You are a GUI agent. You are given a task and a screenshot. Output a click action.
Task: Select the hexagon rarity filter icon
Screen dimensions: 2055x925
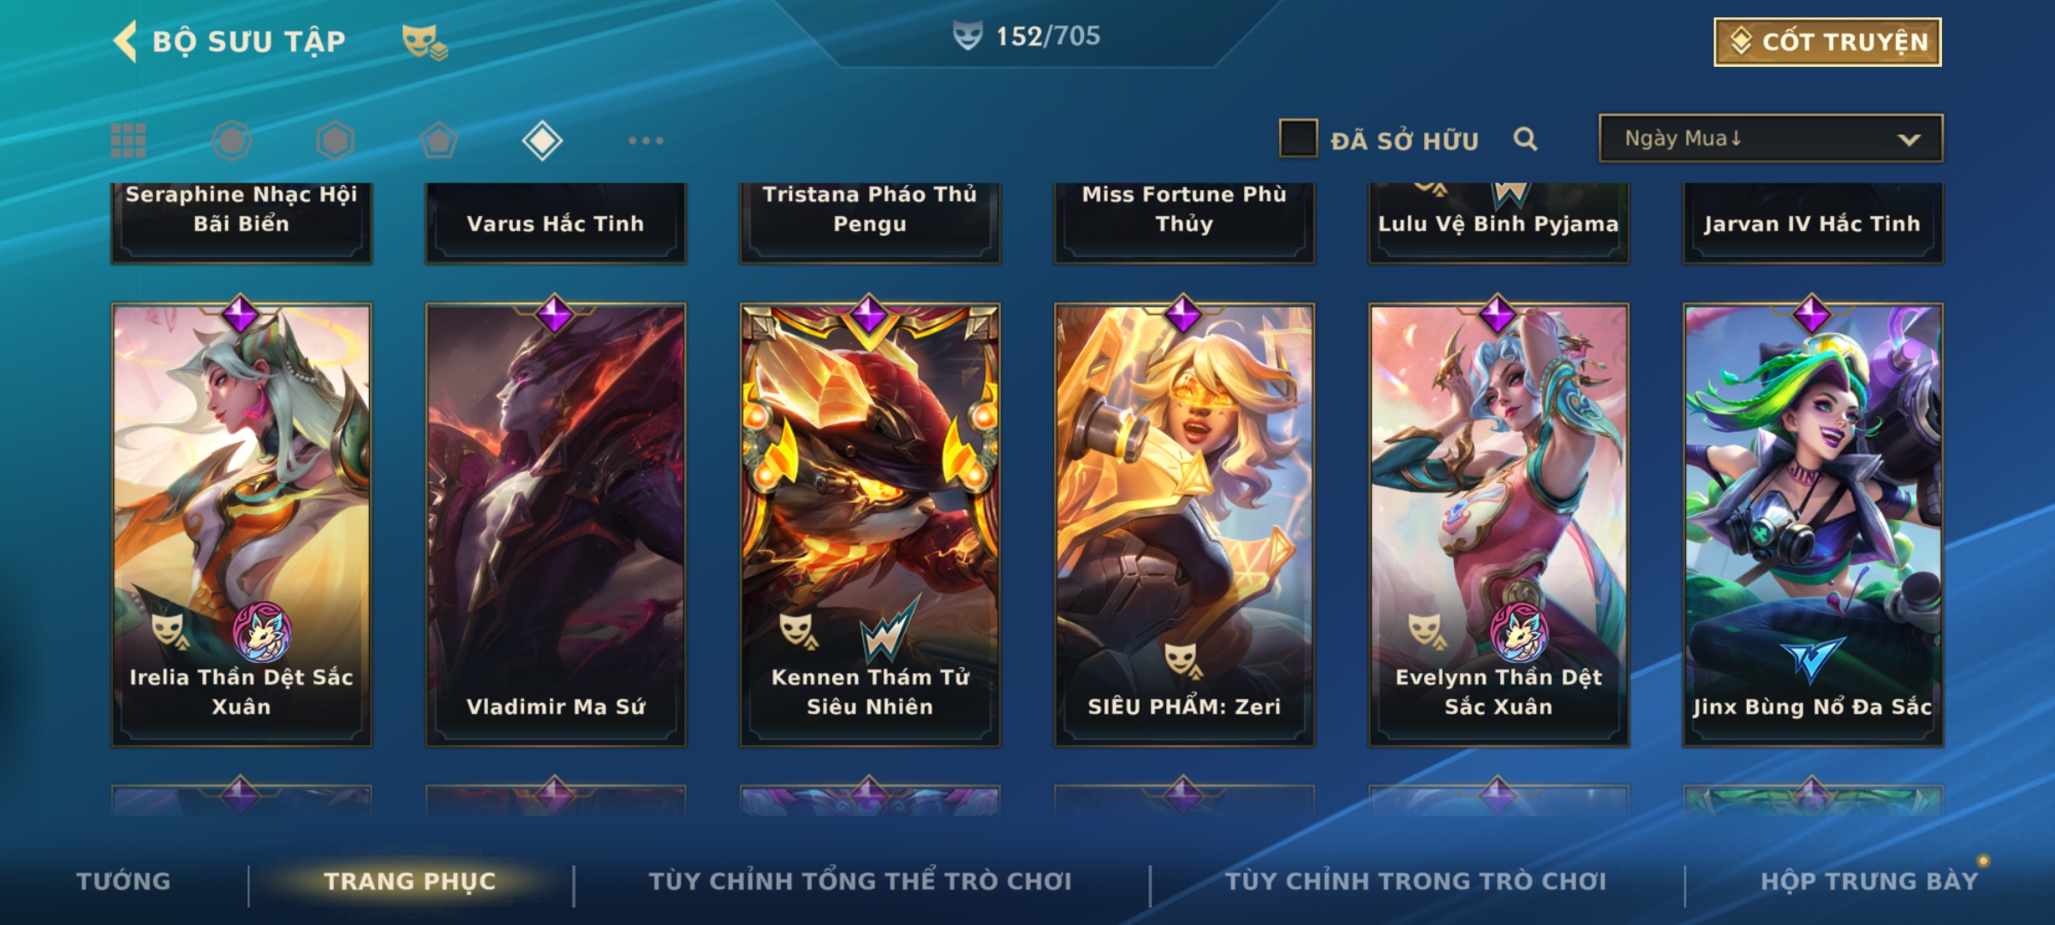click(x=335, y=140)
